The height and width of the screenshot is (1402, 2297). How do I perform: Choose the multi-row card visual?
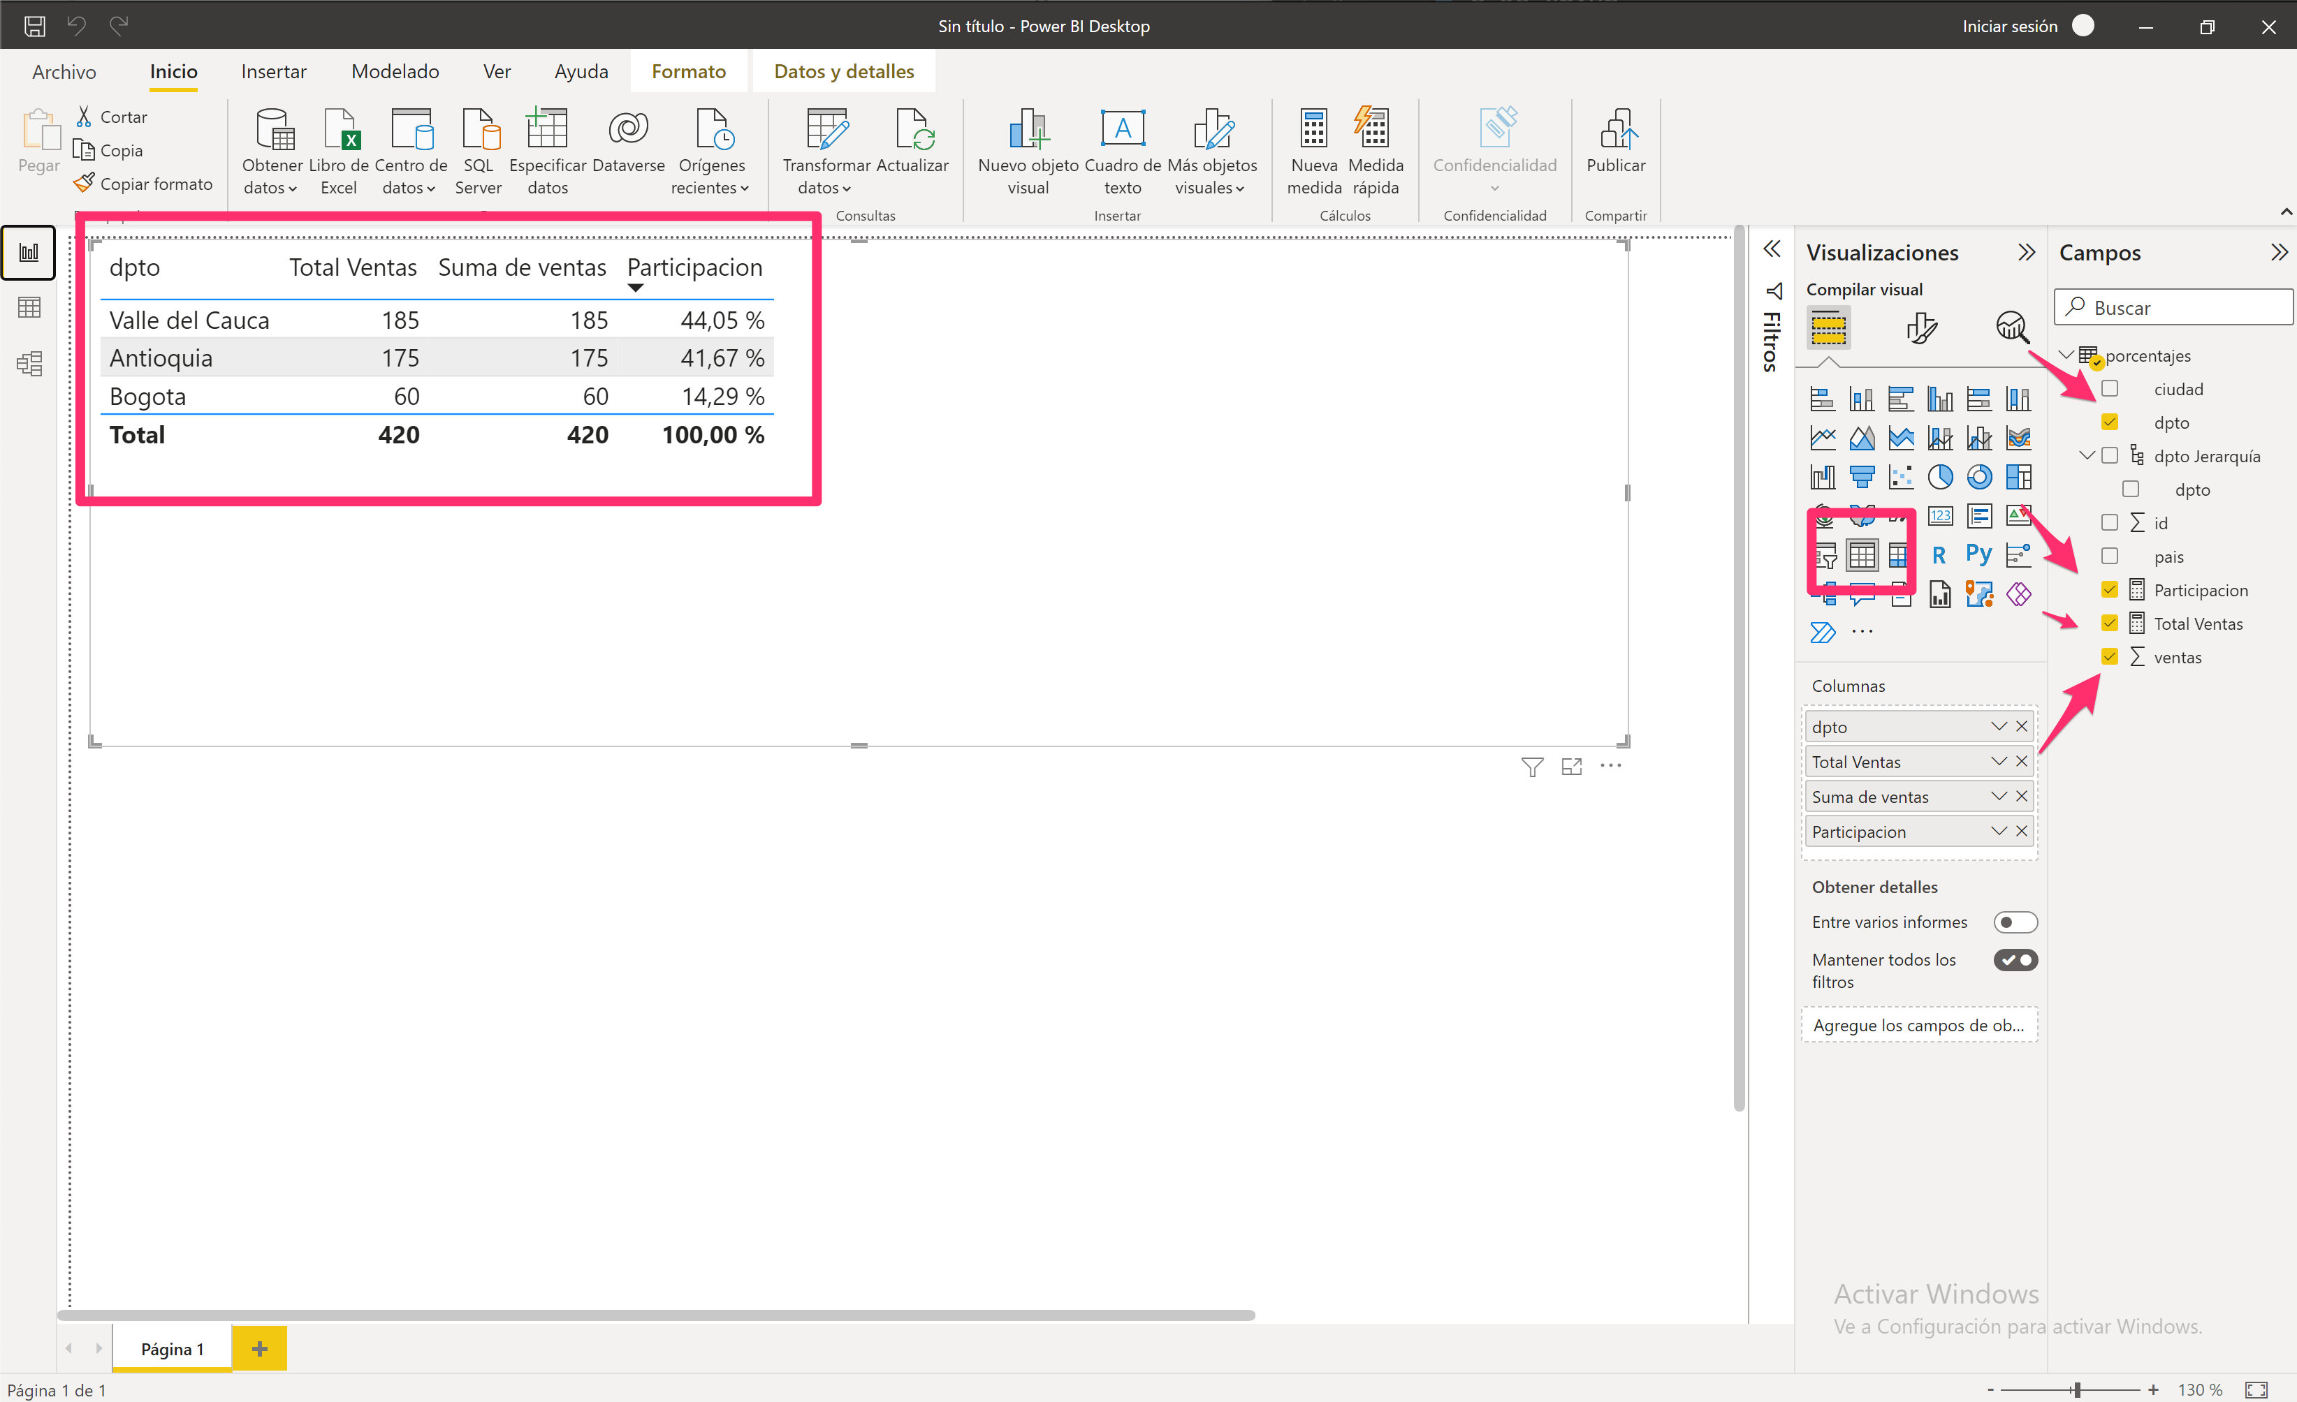tap(1979, 516)
